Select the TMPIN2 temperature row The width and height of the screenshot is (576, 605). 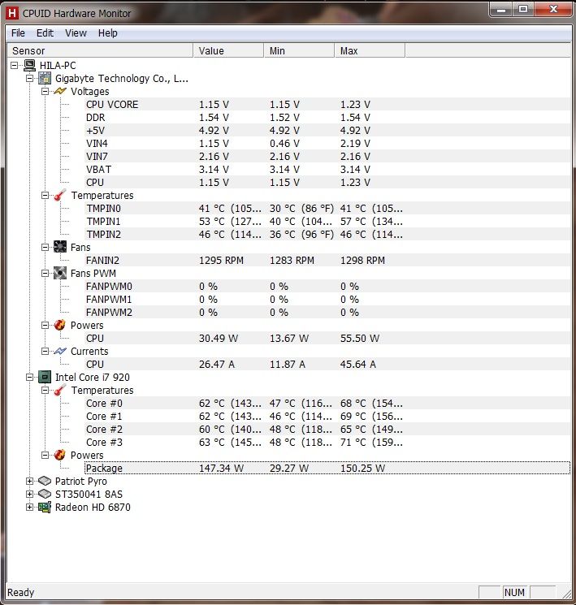327,234
